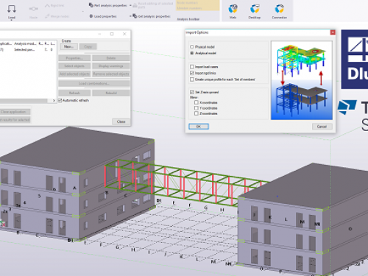Toggle Member numbers in the ribbon
This screenshot has height=276, width=368.
[x=189, y=8]
